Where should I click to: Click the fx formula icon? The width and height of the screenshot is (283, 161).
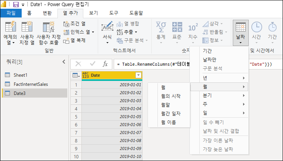coord(105,64)
